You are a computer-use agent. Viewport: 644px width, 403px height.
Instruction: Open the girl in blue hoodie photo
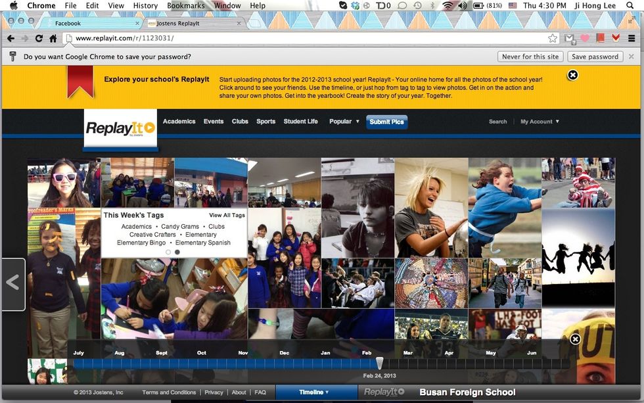pyautogui.click(x=505, y=208)
